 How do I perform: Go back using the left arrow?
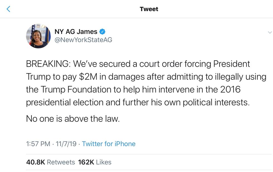8,9
